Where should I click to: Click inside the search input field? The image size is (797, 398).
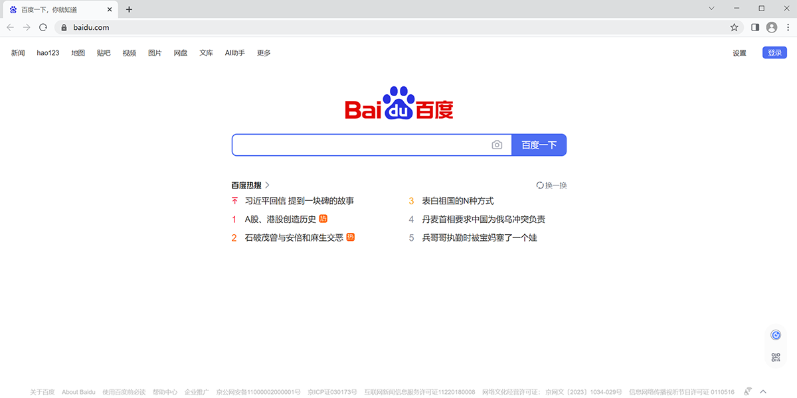(359, 145)
